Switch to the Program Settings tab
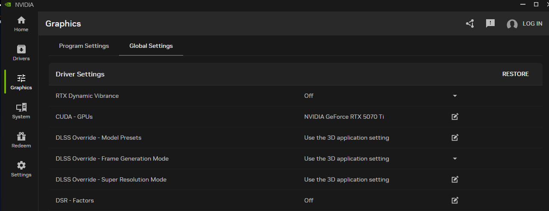 84,46
